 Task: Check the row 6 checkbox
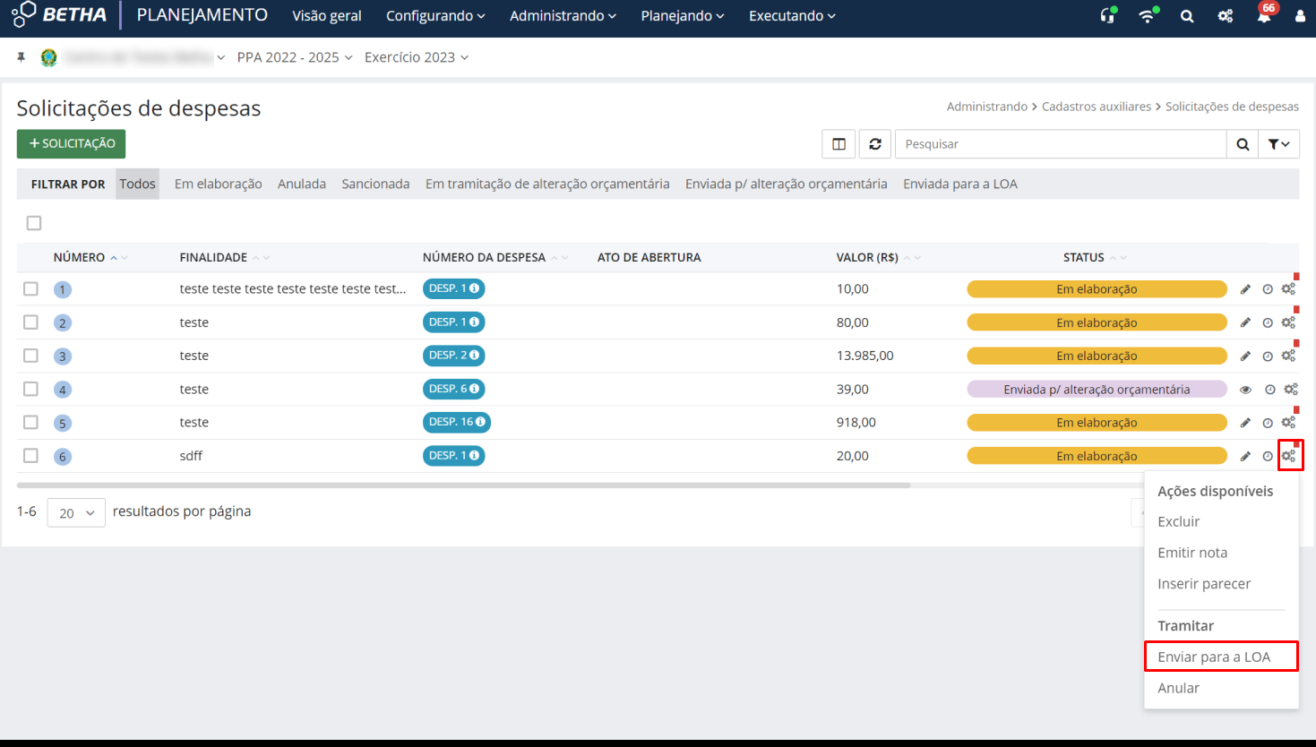tap(30, 455)
